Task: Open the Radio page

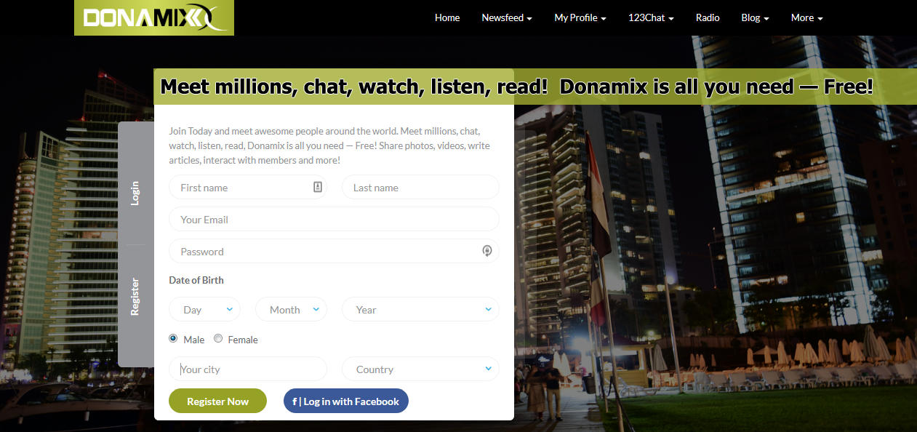Action: pos(708,17)
